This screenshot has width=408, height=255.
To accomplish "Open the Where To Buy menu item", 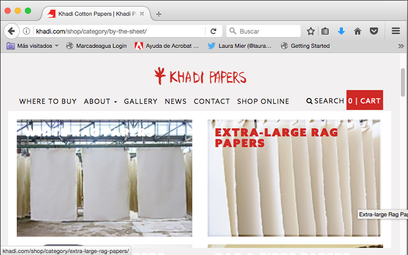I will coord(48,101).
